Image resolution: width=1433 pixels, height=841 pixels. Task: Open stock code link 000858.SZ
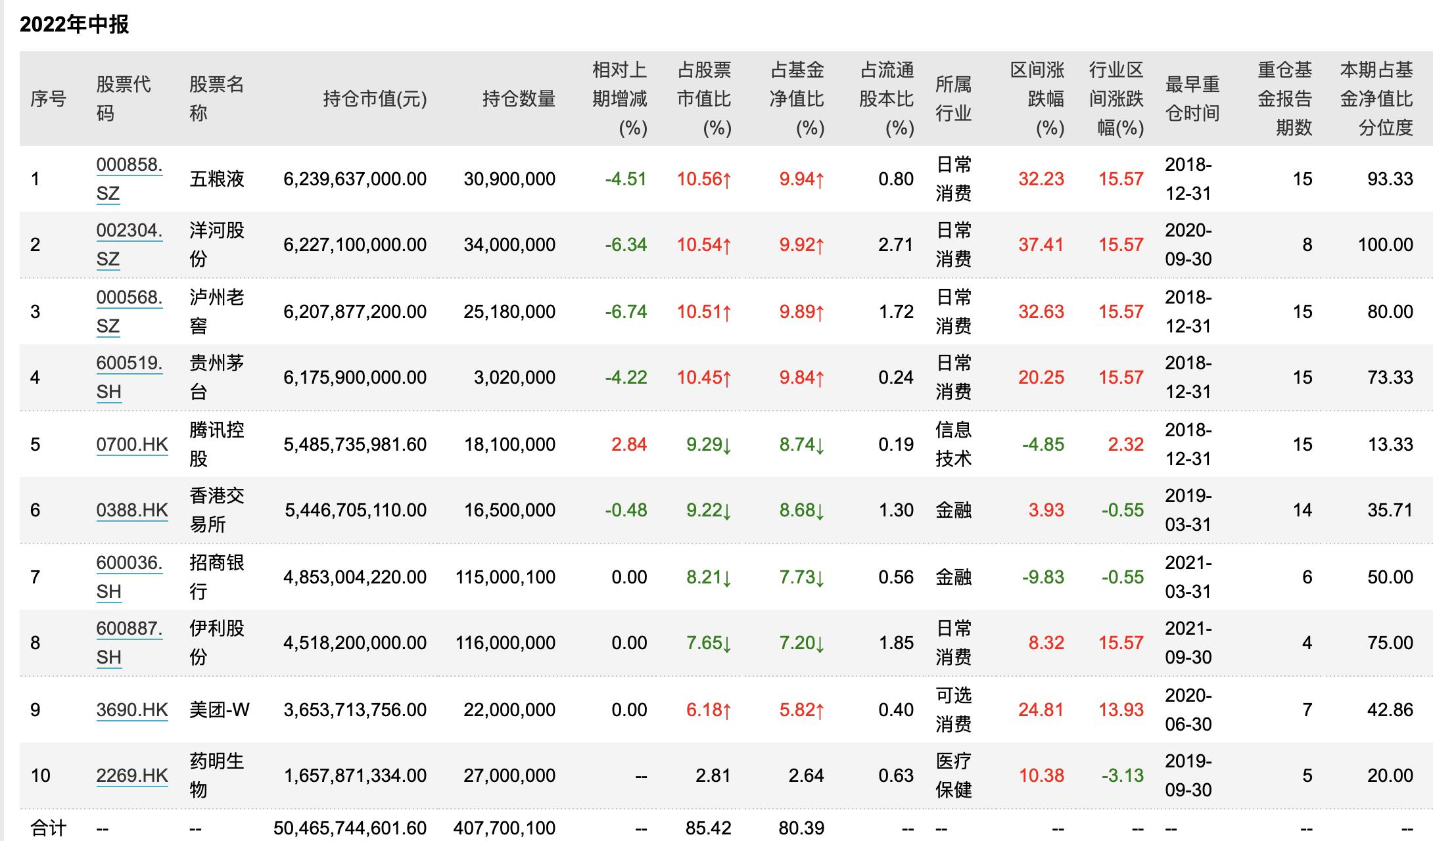pos(129,179)
